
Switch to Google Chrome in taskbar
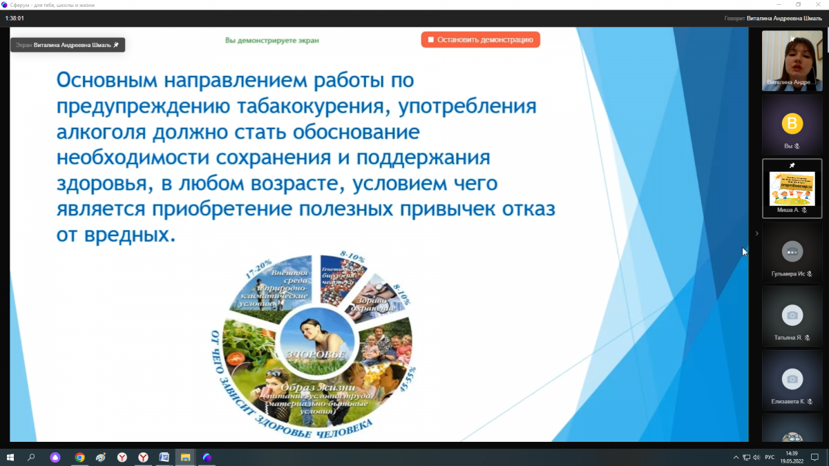pos(79,457)
